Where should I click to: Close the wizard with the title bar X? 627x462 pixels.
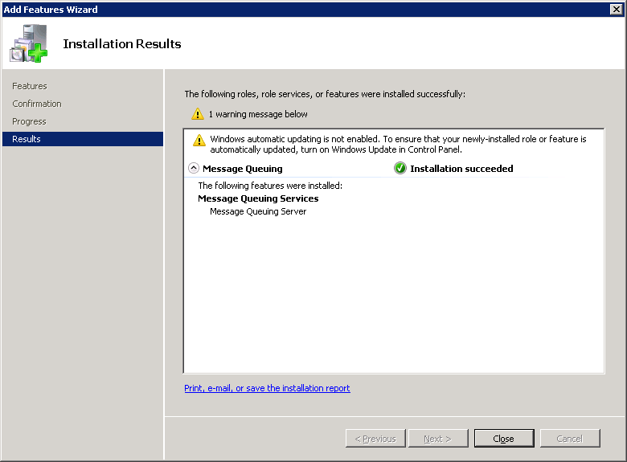[x=617, y=9]
